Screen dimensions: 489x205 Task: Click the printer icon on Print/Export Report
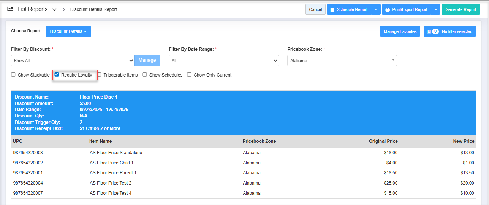tap(388, 9)
